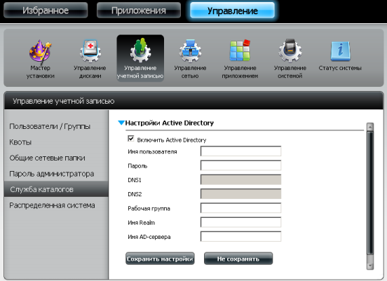The width and height of the screenshot is (387, 281).
Task: Focus the Имя пользователя input field
Action: tap(240, 151)
